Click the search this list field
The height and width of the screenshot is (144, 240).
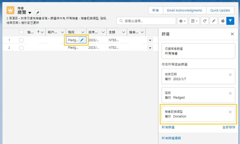coord(146,21)
